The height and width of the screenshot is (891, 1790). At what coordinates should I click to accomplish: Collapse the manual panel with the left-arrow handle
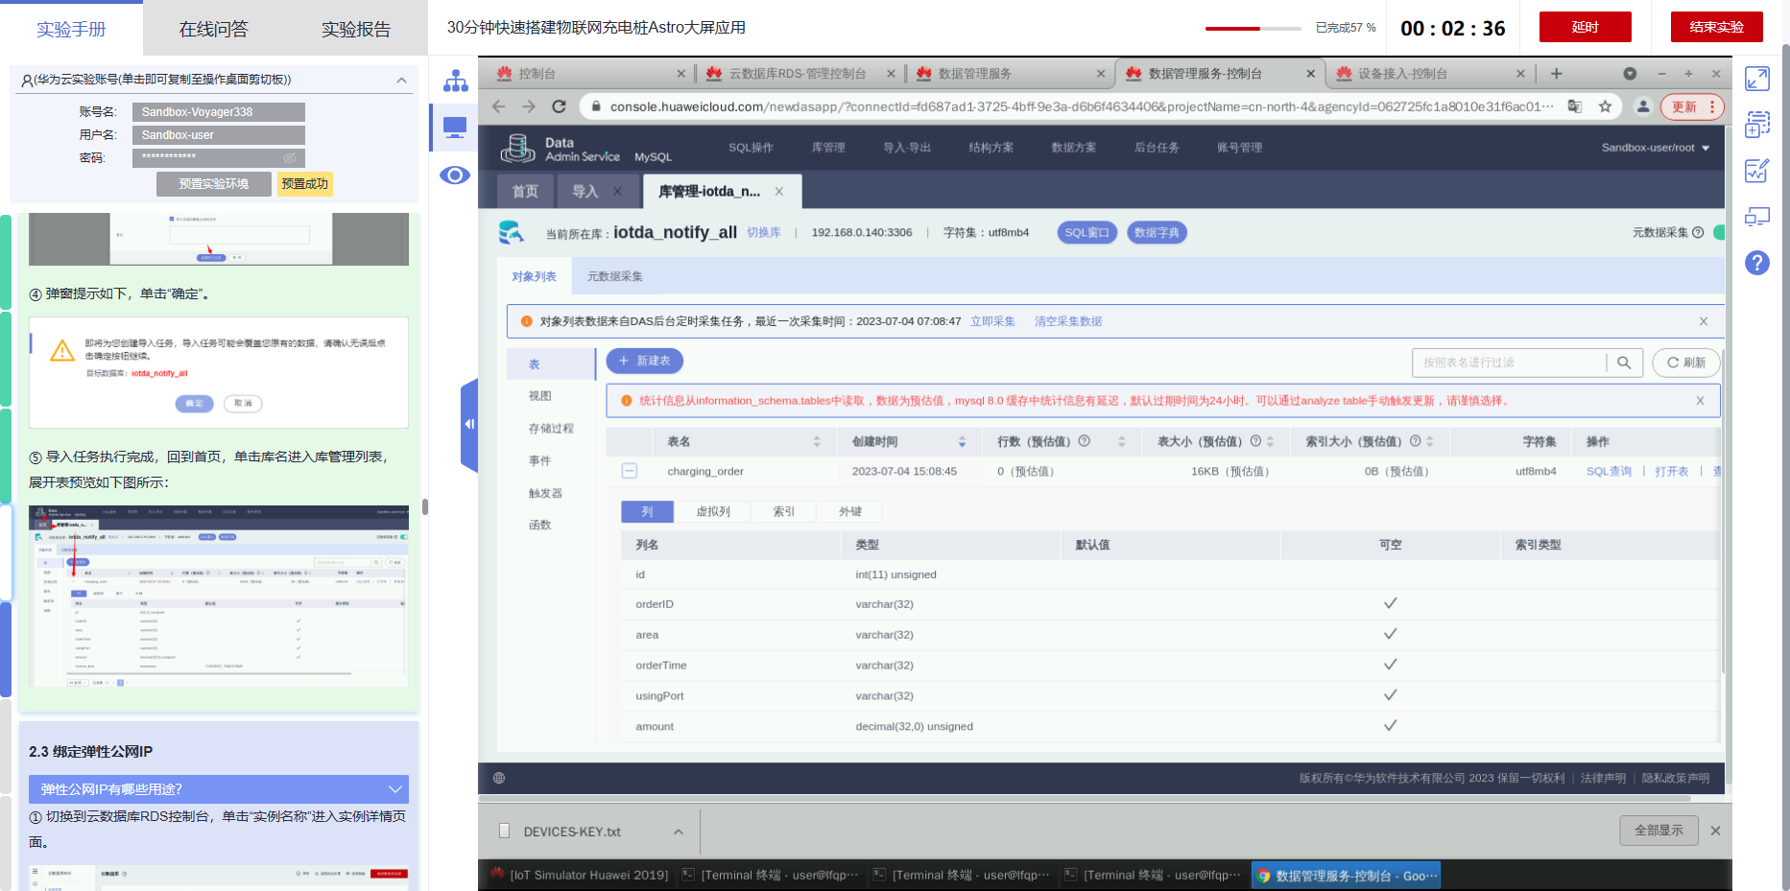coord(469,424)
